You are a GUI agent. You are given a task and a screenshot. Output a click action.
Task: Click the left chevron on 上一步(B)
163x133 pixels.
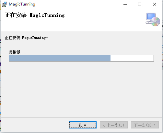coord(104,125)
